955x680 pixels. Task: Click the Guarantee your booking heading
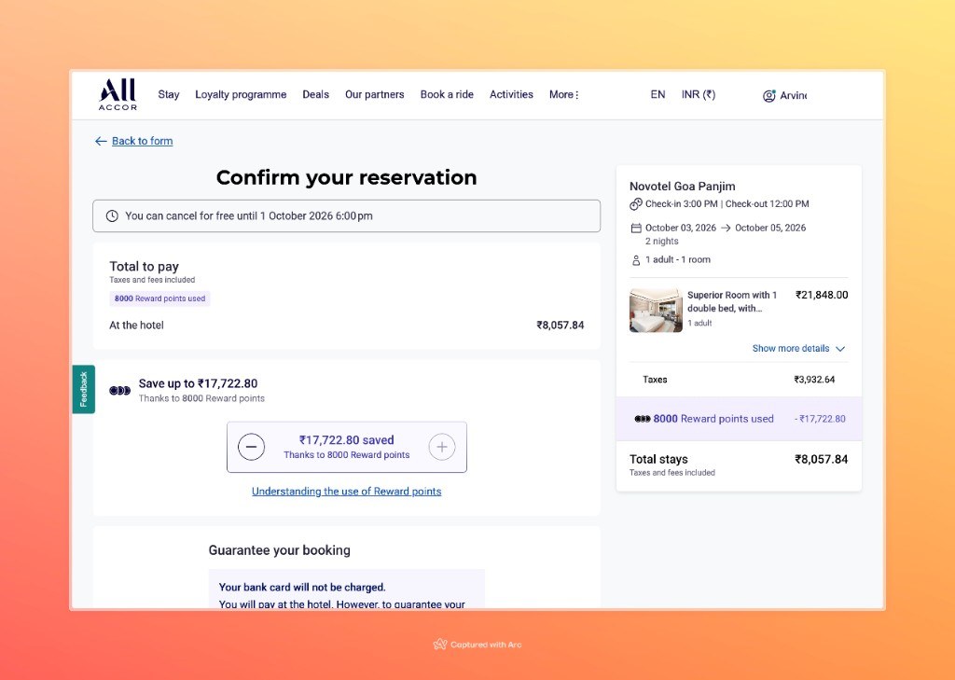pos(280,550)
